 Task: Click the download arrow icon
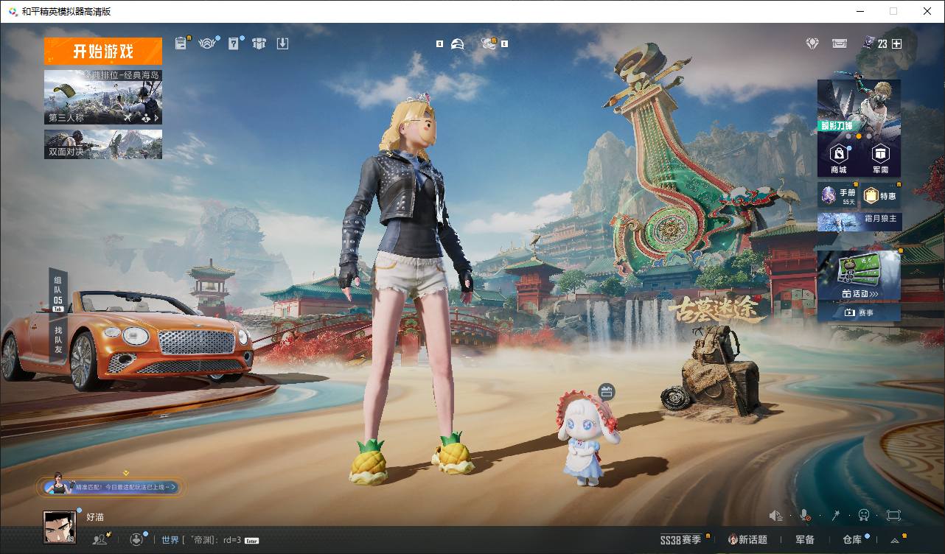tap(282, 43)
